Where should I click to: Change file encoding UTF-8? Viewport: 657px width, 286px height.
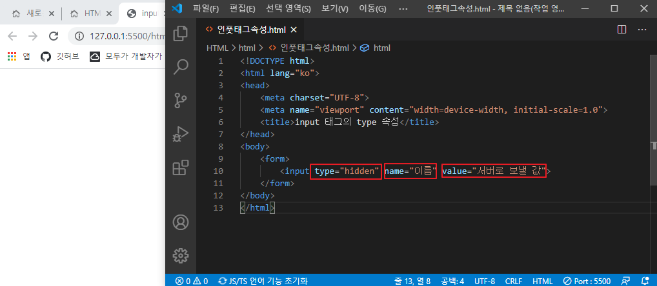(x=485, y=281)
